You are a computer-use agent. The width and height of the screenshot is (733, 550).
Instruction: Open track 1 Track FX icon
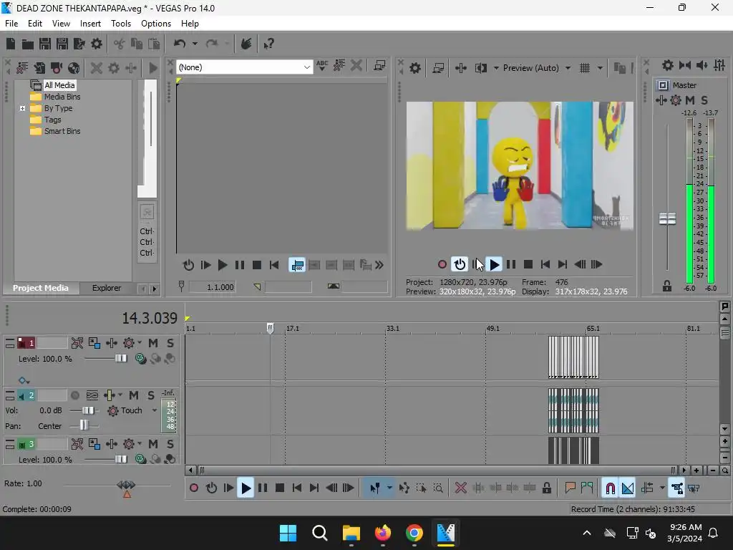(x=111, y=343)
